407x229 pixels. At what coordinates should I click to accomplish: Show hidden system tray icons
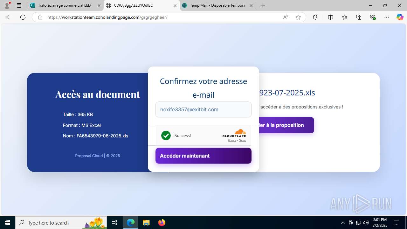click(343, 223)
